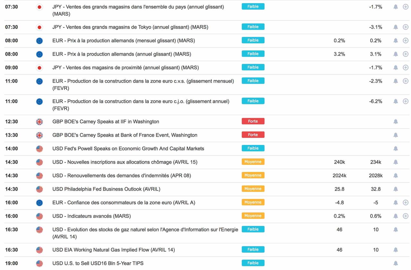Viewport: 411px width, 270px height.
Task: Click bell icon for 5-Year TIPS sale
Action: pos(396,264)
